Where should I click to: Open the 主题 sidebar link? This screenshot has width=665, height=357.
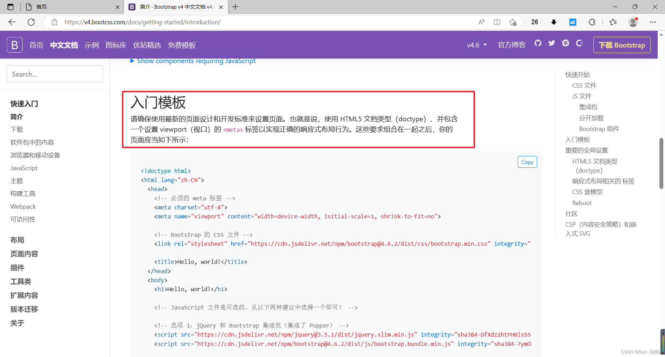click(17, 181)
